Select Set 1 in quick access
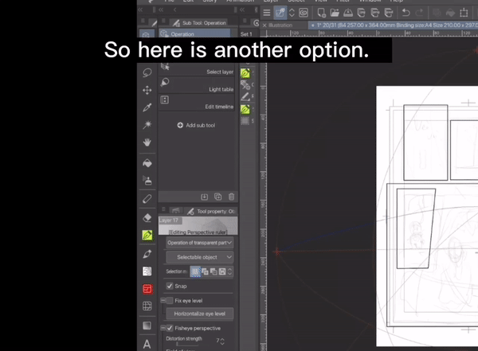The image size is (478, 351). coord(246,34)
